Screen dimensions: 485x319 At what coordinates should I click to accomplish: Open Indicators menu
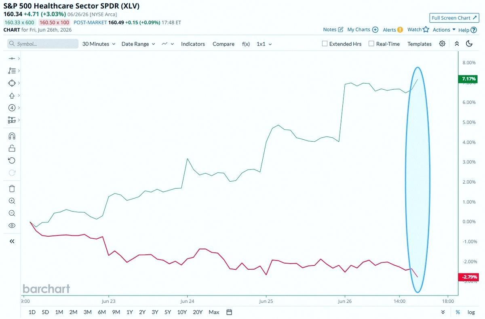click(x=193, y=44)
